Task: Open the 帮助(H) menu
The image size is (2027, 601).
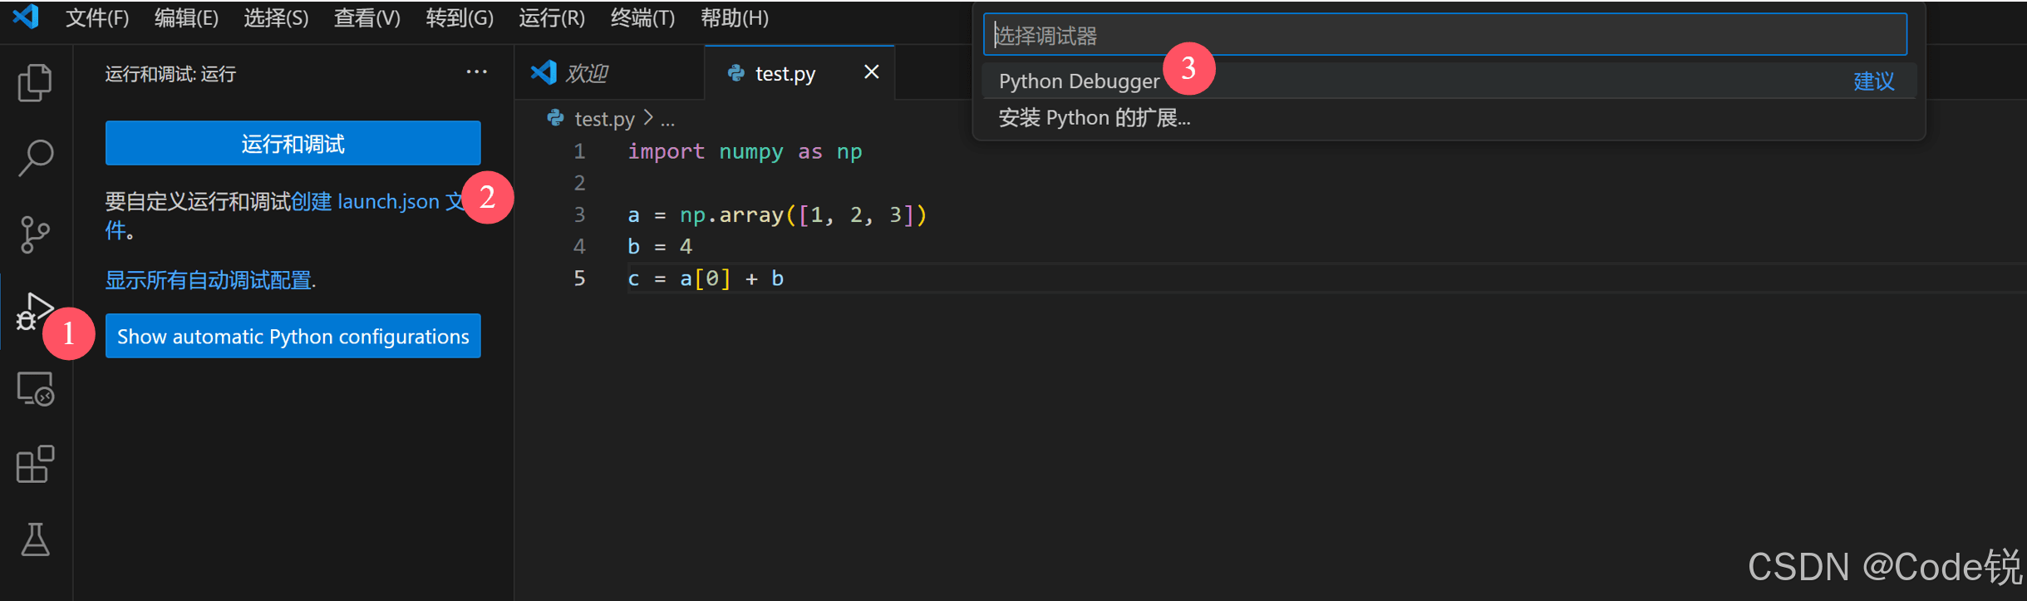Action: 735,17
